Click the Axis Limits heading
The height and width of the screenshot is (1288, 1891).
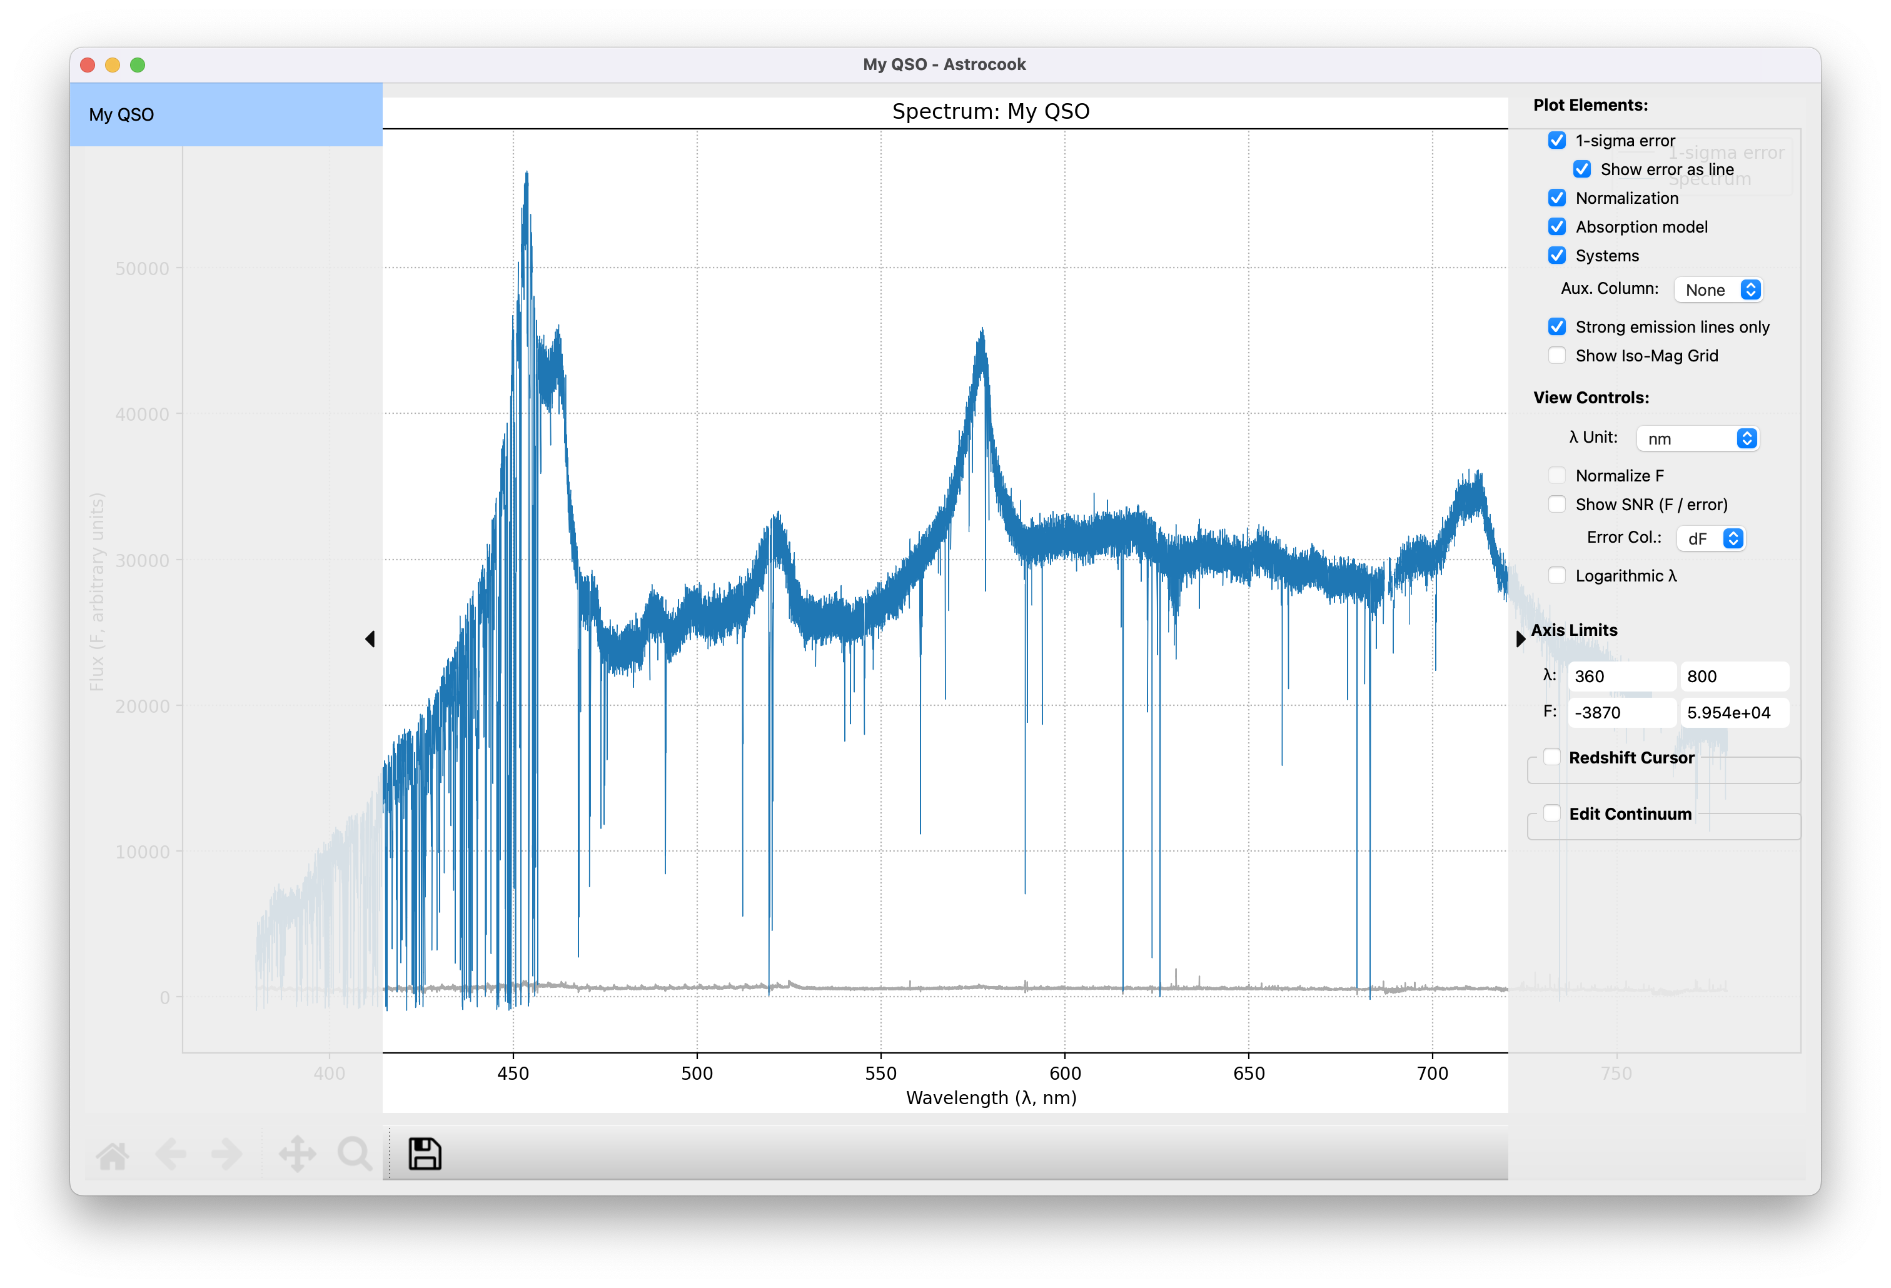pos(1574,630)
